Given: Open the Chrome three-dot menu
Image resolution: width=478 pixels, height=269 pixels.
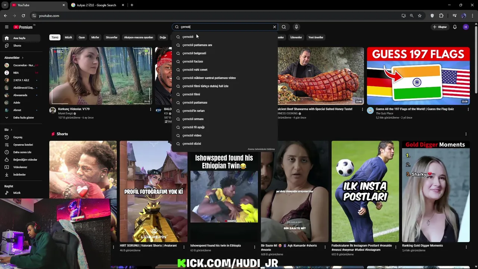Looking at the screenshot, I should (473, 16).
